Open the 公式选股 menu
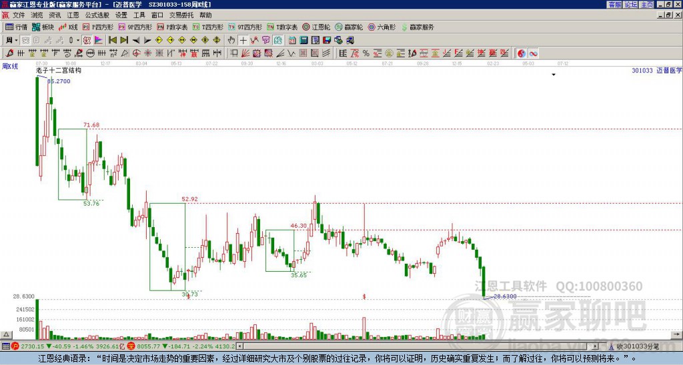 click(97, 15)
